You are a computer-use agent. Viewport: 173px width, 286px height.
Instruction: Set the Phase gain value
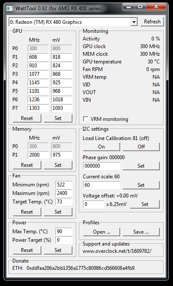141,166
